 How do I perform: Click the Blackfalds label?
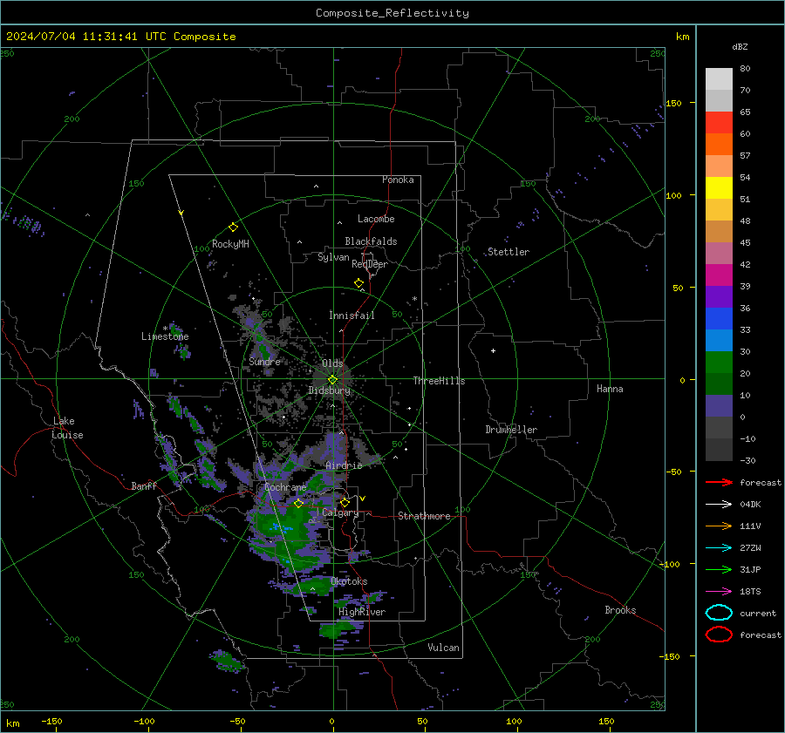point(371,241)
